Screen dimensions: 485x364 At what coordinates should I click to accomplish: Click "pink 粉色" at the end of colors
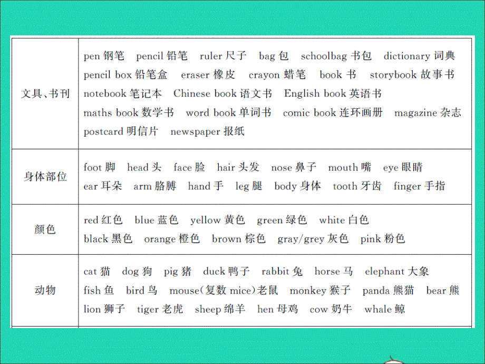(383, 239)
